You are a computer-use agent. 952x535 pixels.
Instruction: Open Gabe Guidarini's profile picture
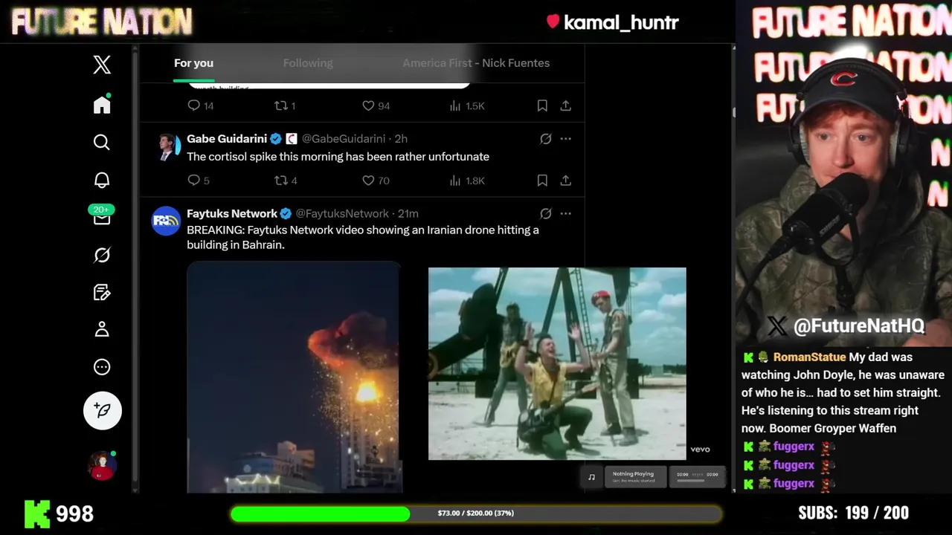pyautogui.click(x=167, y=147)
